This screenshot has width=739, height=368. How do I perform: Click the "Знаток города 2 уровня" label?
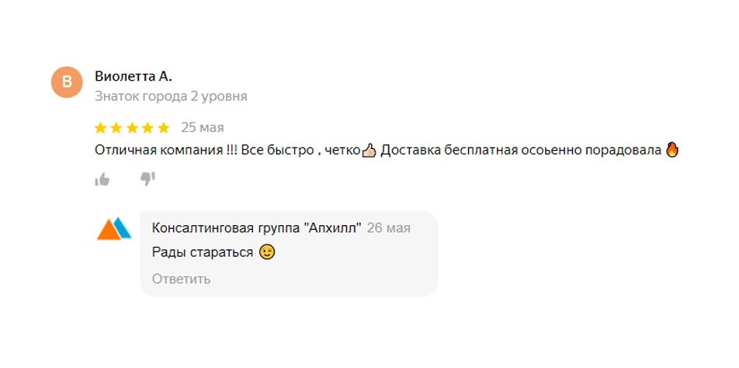[171, 96]
